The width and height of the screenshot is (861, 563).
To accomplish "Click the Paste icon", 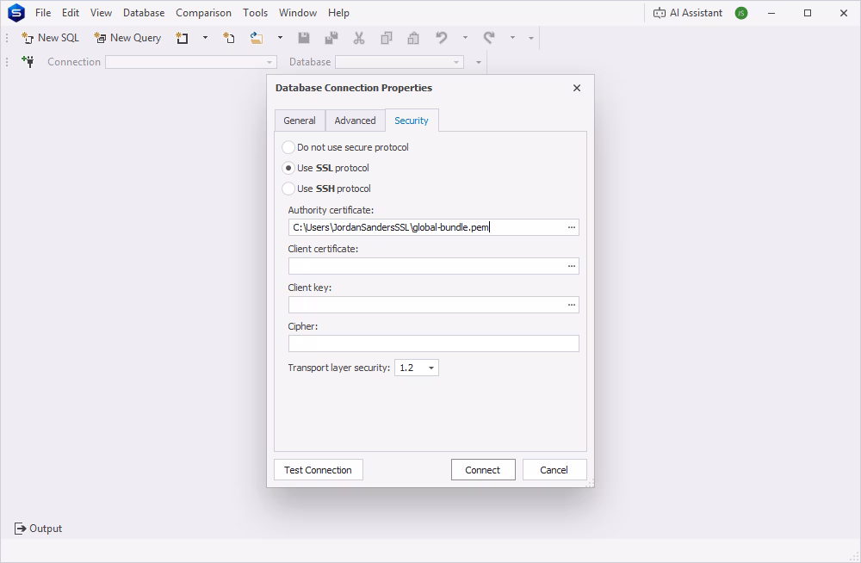I will click(x=413, y=38).
